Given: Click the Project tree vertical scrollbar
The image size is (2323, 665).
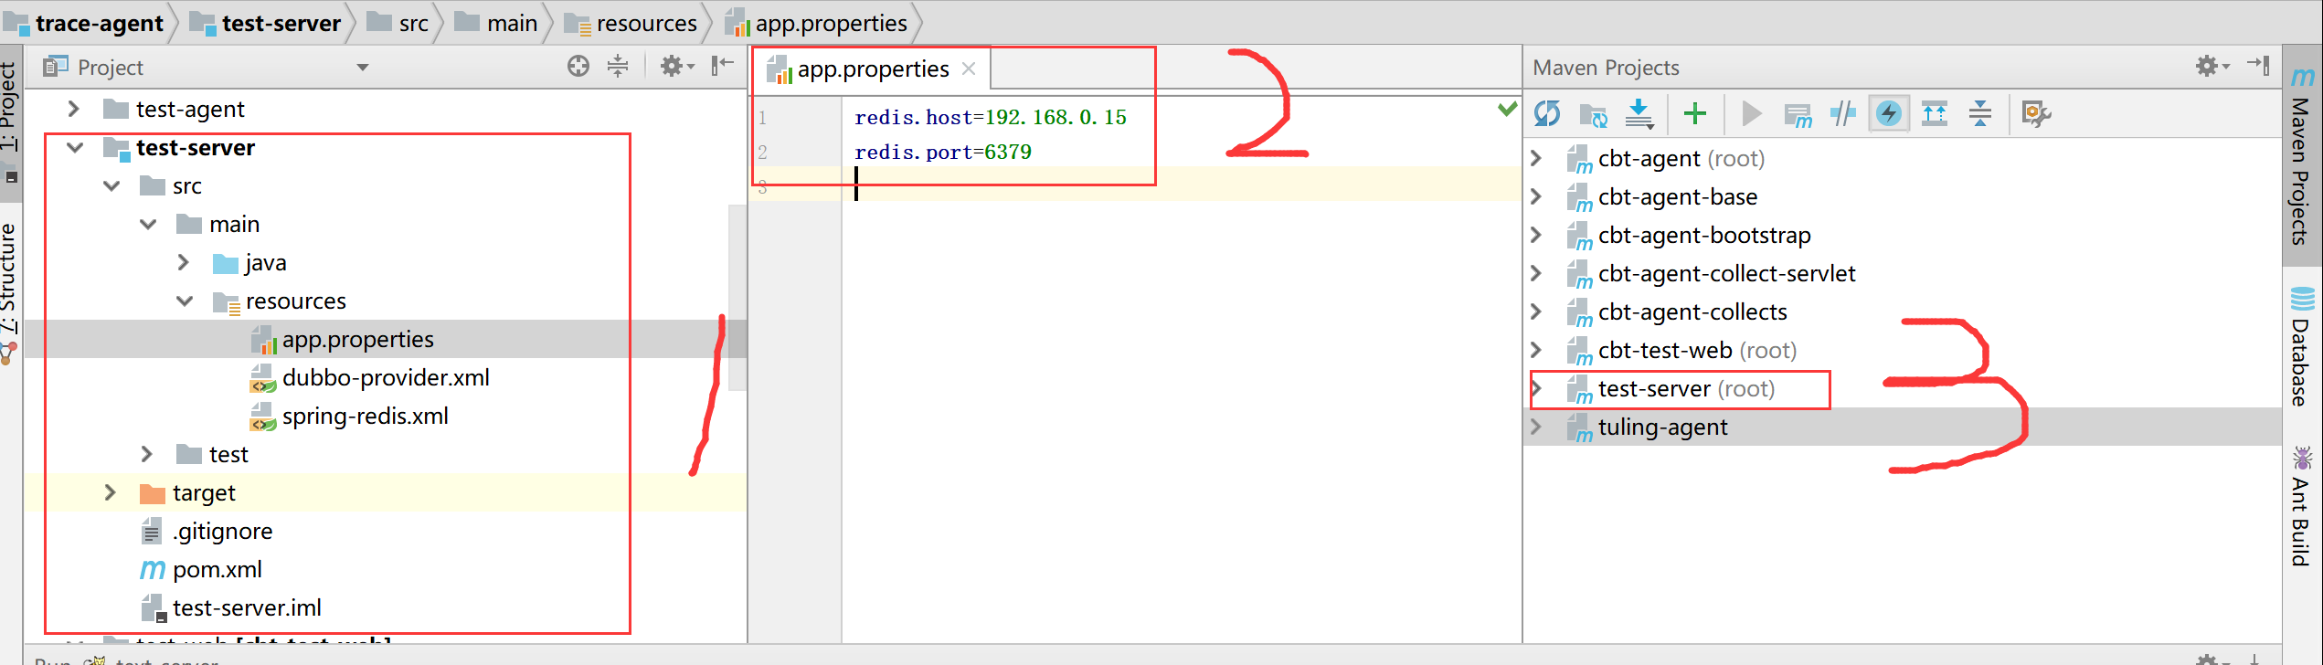Looking at the screenshot, I should pyautogui.click(x=737, y=297).
